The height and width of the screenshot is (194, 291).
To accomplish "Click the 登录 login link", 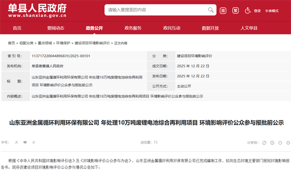I will 257,11.
